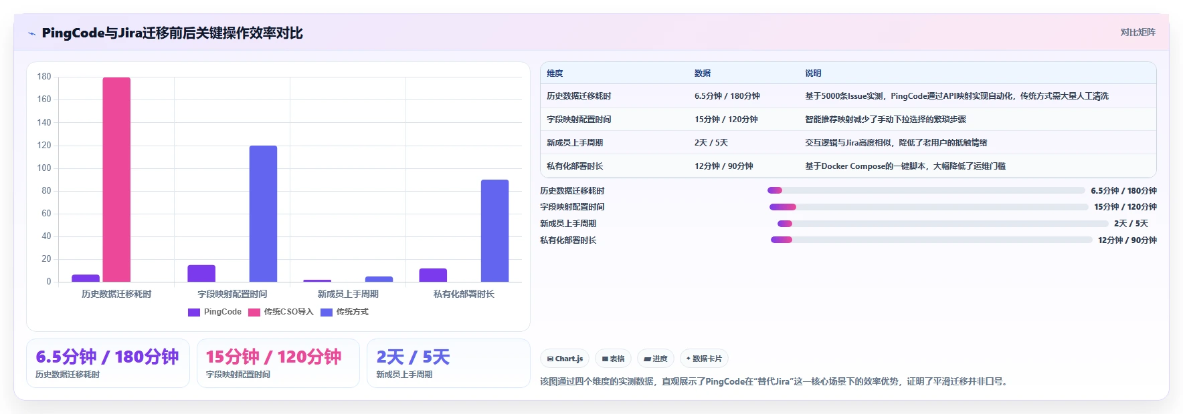
Task: Click the blue 120 bar for 字段映射配置时间
Action: pos(263,214)
